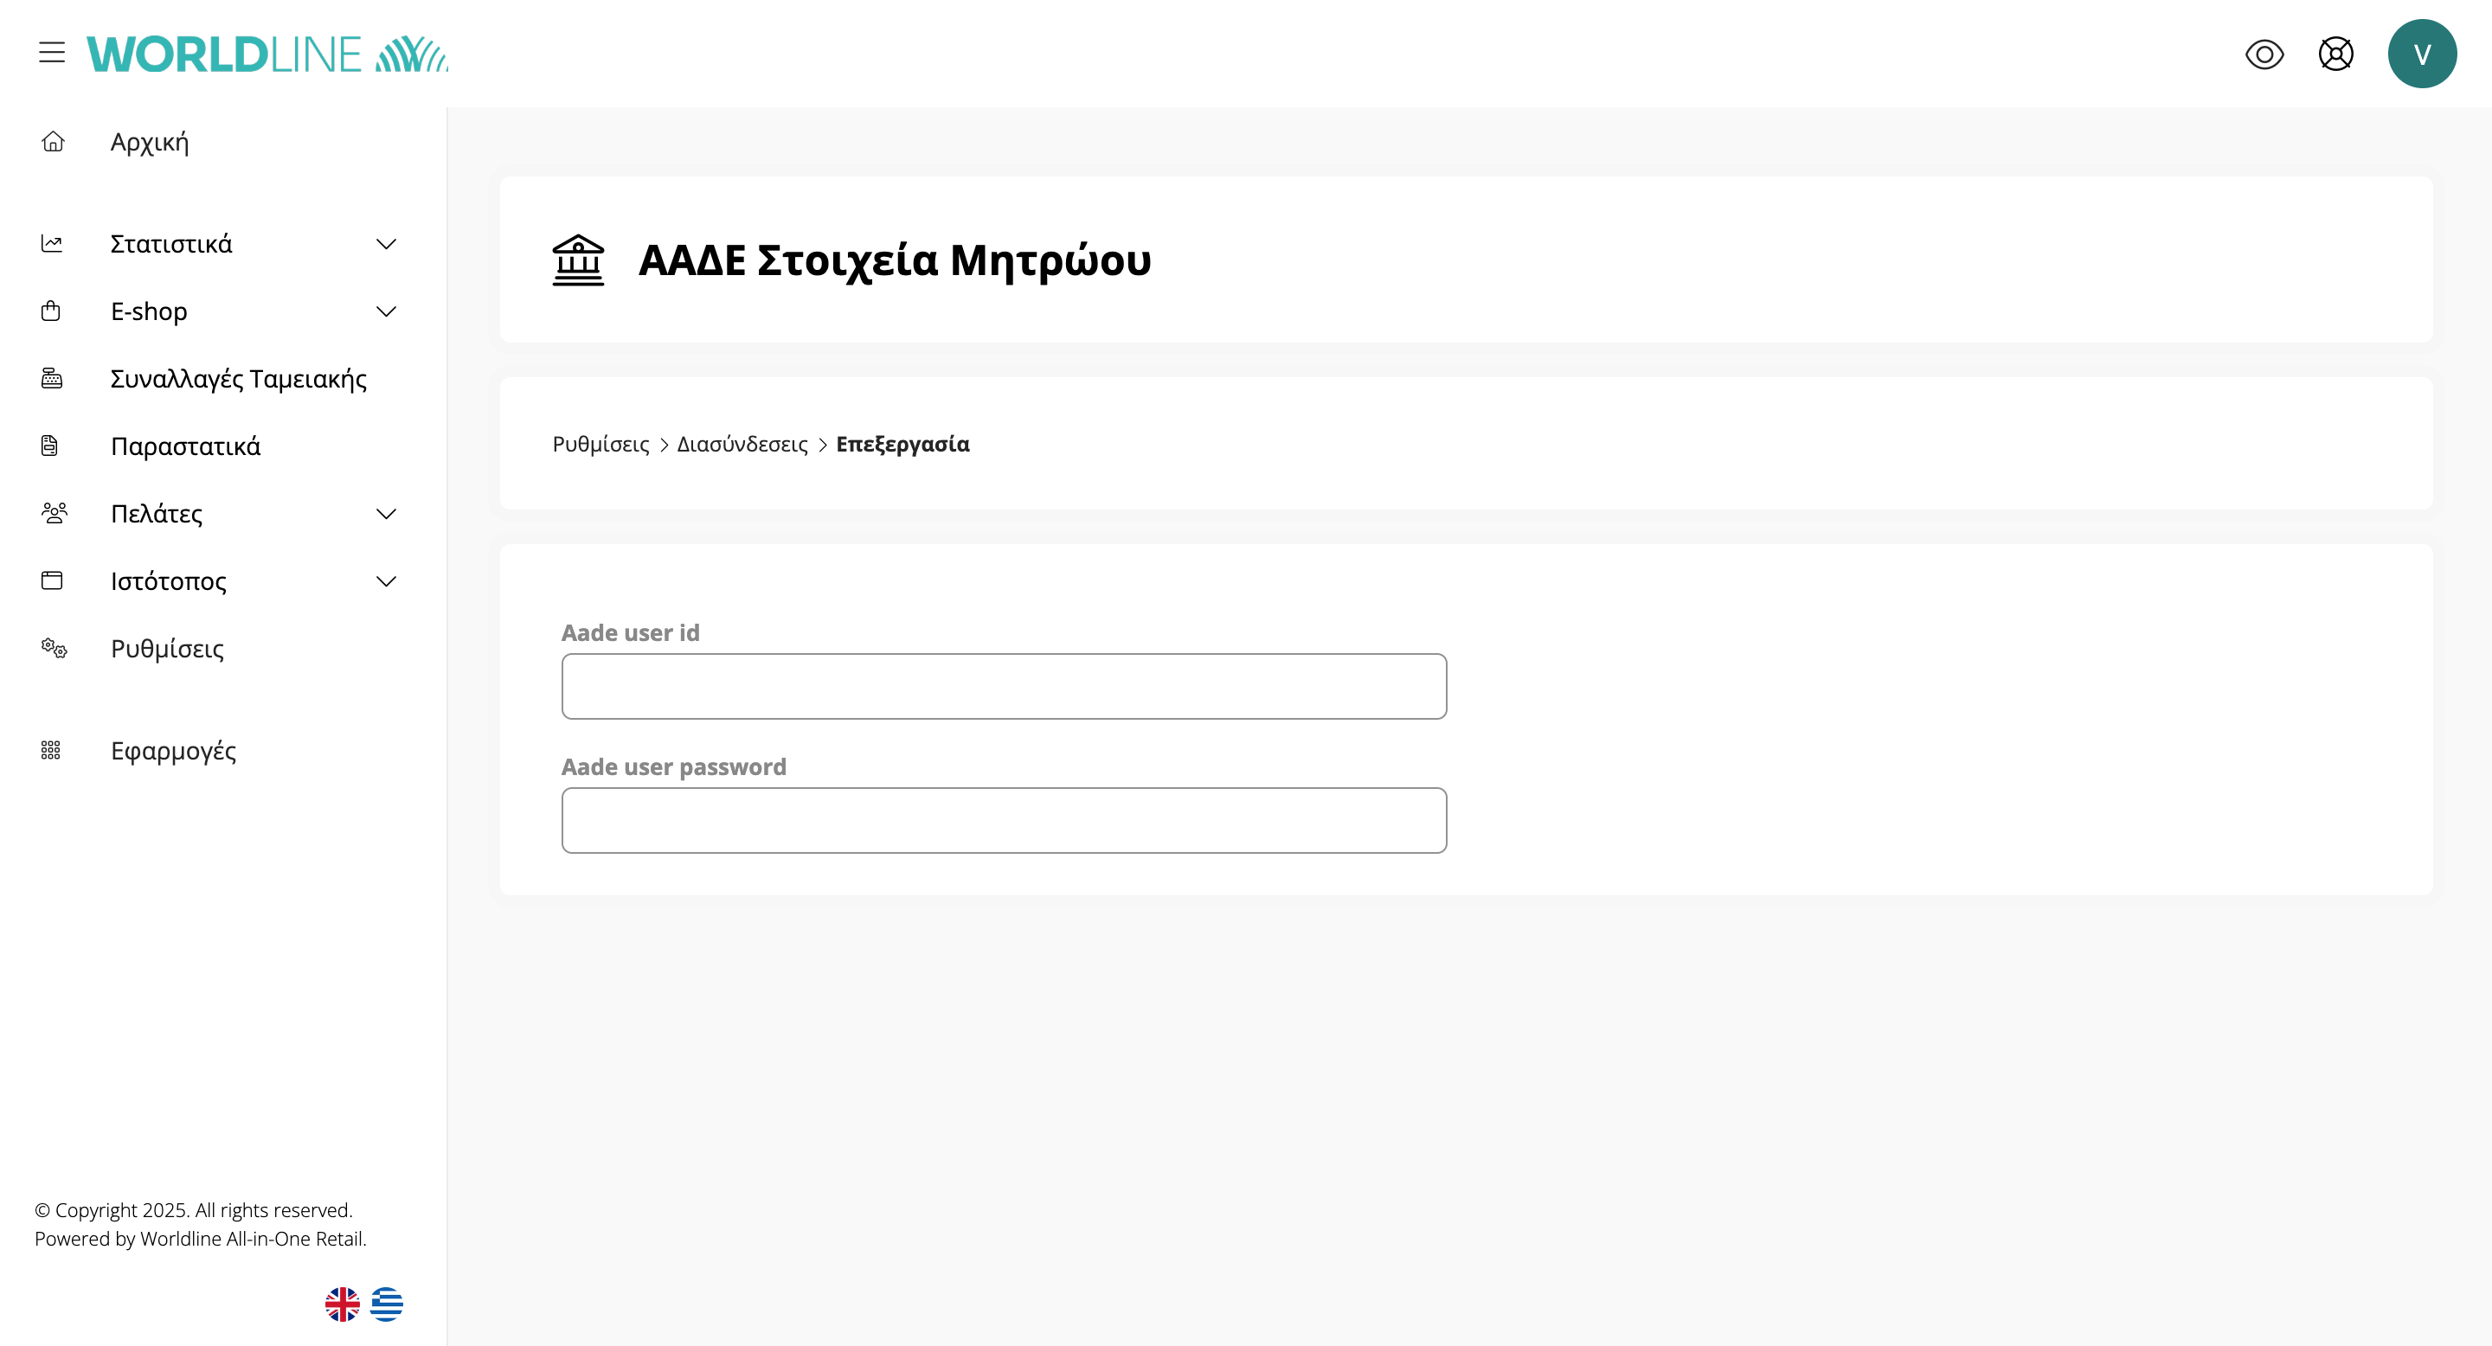Click the home icon beside Αρχική
The height and width of the screenshot is (1346, 2492).
[x=53, y=142]
